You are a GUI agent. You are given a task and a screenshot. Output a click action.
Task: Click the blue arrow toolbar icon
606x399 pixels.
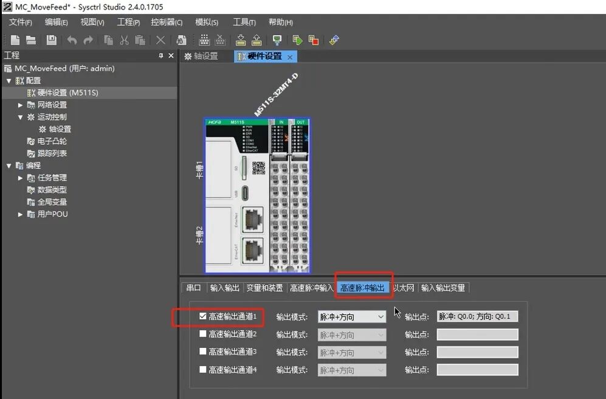point(334,40)
